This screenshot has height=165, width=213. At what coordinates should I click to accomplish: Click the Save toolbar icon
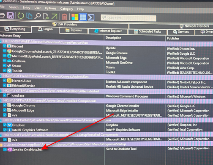point(10,15)
